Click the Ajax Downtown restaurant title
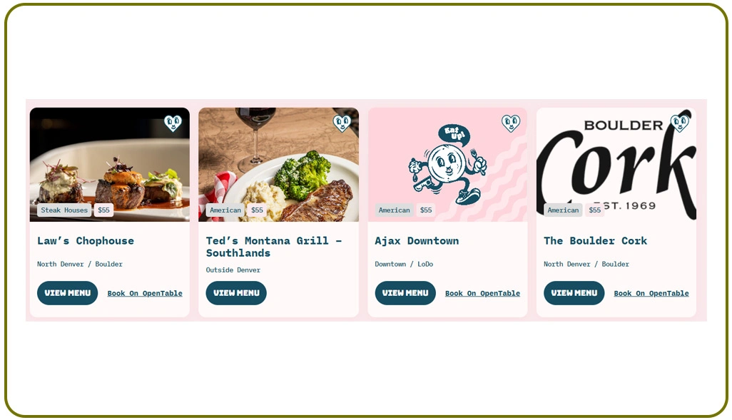This screenshot has width=732, height=420. [x=417, y=241]
